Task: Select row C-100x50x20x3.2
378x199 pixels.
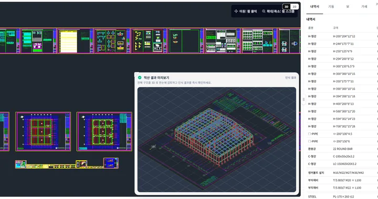Action: pos(342,156)
